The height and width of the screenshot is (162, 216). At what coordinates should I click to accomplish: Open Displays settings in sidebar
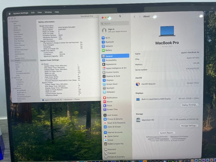coord(108,80)
